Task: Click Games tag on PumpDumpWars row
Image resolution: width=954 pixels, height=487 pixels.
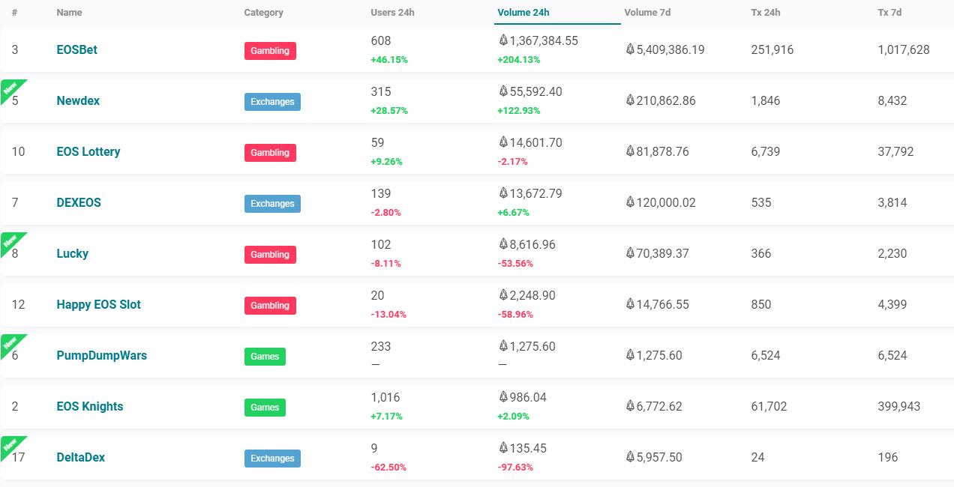Action: coord(265,357)
